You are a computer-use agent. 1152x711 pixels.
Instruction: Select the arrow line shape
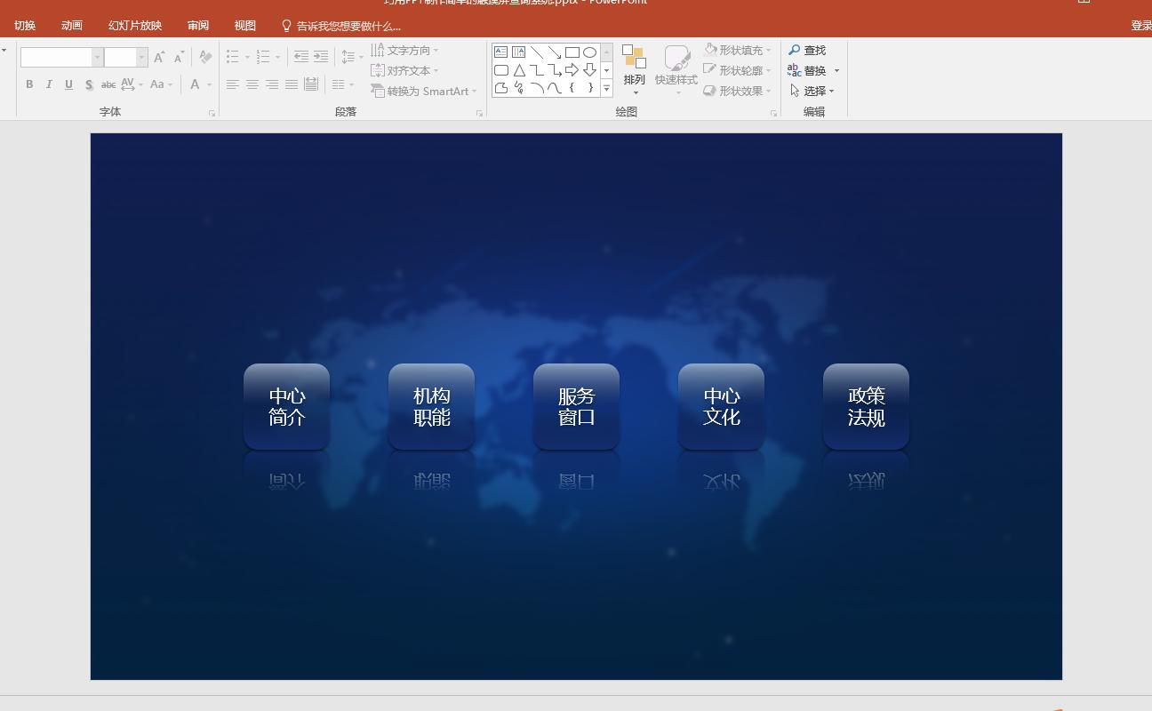tap(555, 52)
